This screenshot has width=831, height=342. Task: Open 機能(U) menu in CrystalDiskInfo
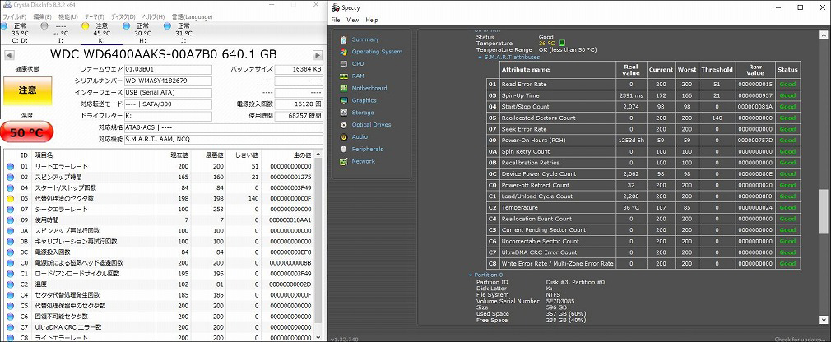(67, 17)
